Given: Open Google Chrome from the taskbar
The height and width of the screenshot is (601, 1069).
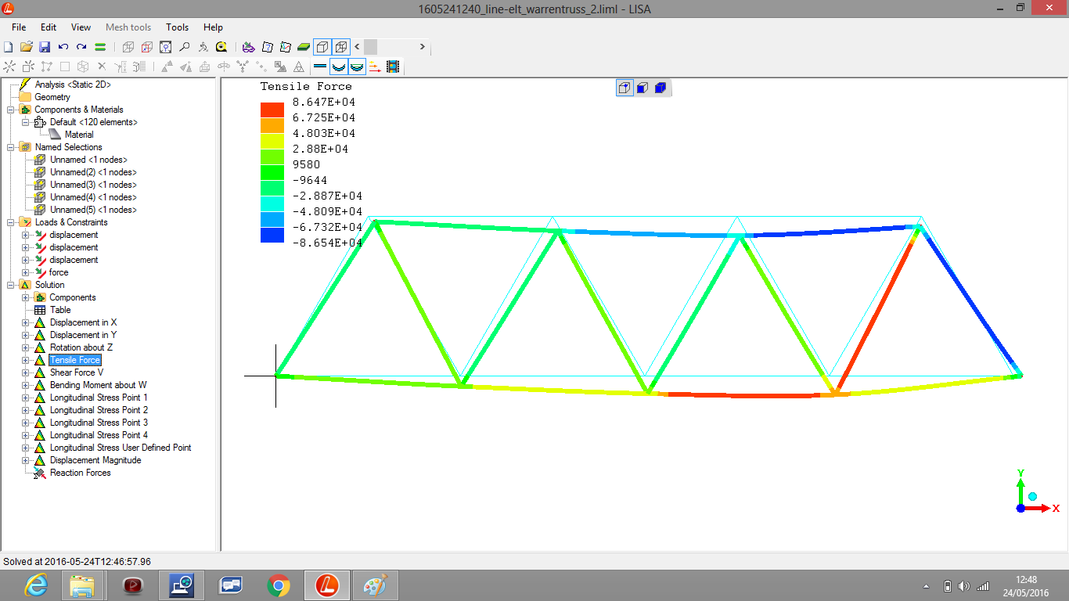Looking at the screenshot, I should tap(279, 585).
